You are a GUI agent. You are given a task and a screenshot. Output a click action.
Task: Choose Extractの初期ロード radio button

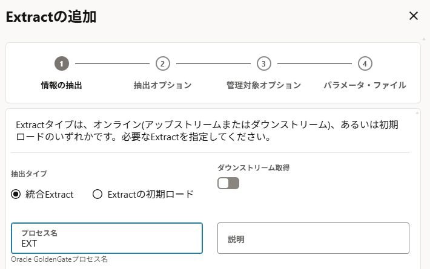98,194
